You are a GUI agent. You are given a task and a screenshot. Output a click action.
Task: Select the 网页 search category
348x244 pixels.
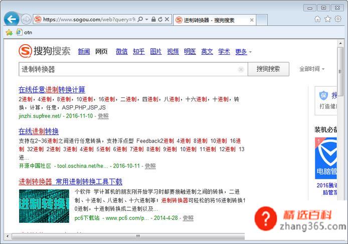[101, 52]
